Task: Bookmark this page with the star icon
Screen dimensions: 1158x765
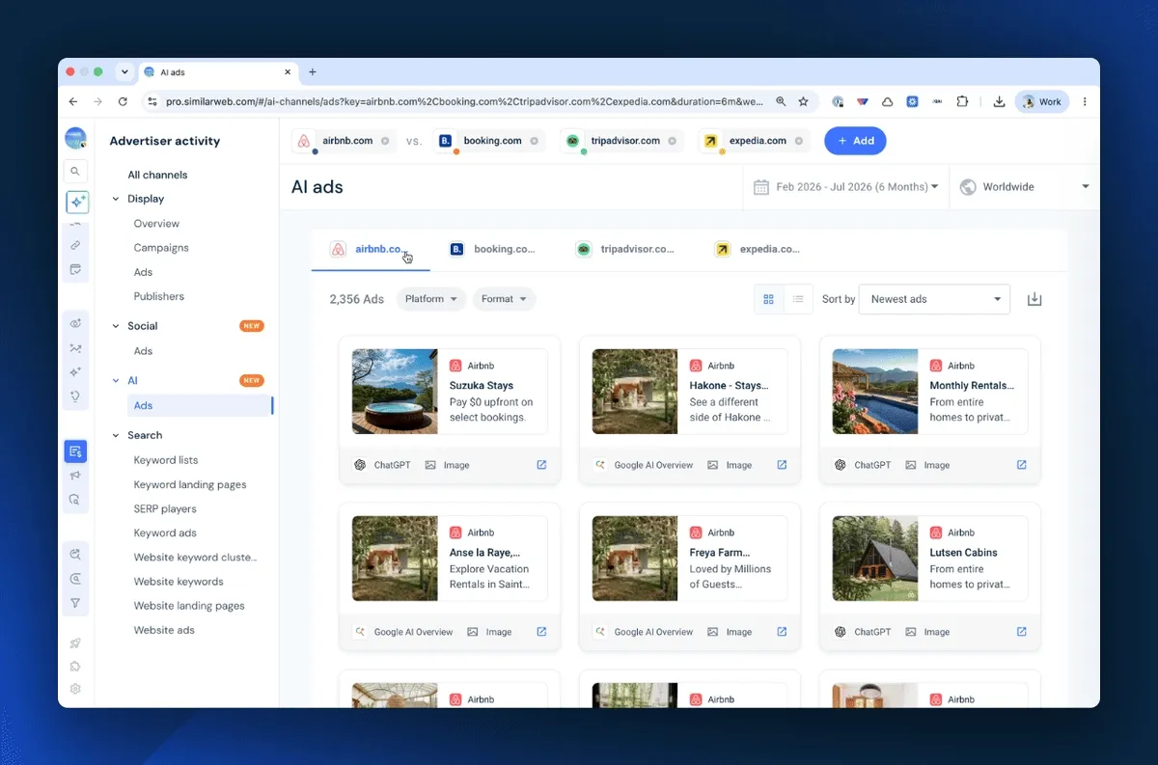Action: click(803, 101)
